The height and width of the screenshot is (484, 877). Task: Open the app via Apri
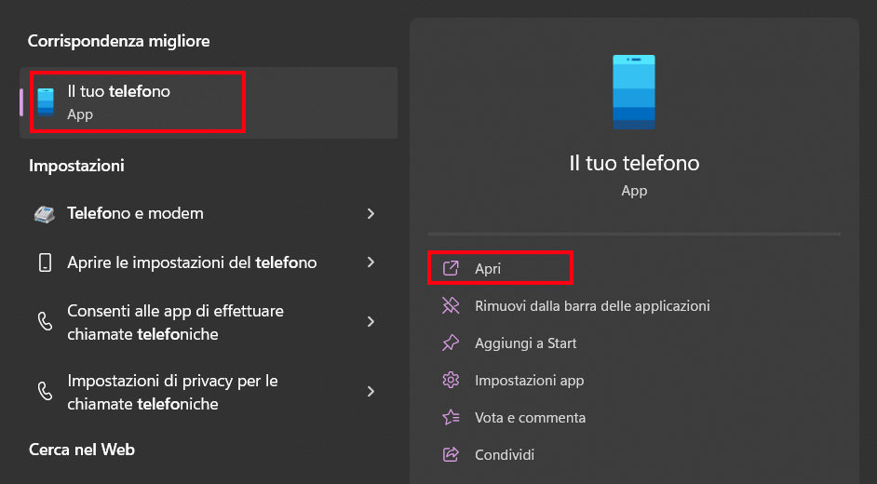(x=488, y=268)
